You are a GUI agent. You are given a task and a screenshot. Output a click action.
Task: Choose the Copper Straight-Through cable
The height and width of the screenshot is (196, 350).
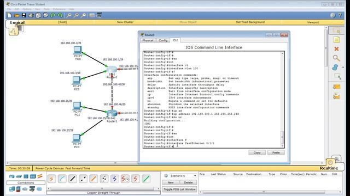(73, 179)
